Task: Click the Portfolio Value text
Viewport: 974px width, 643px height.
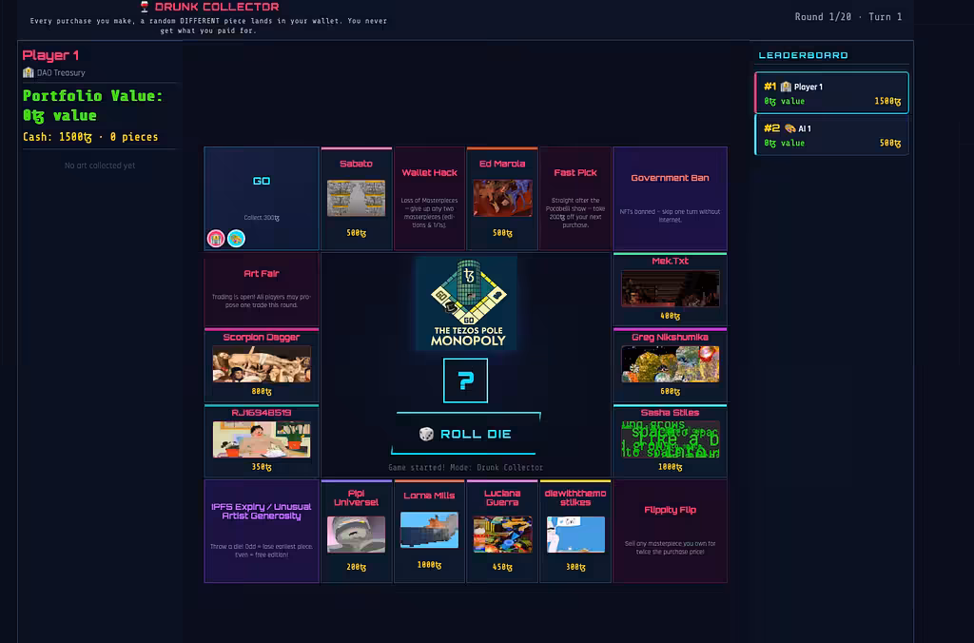Action: (92, 106)
